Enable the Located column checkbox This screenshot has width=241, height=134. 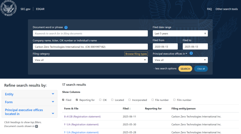pos(112,100)
